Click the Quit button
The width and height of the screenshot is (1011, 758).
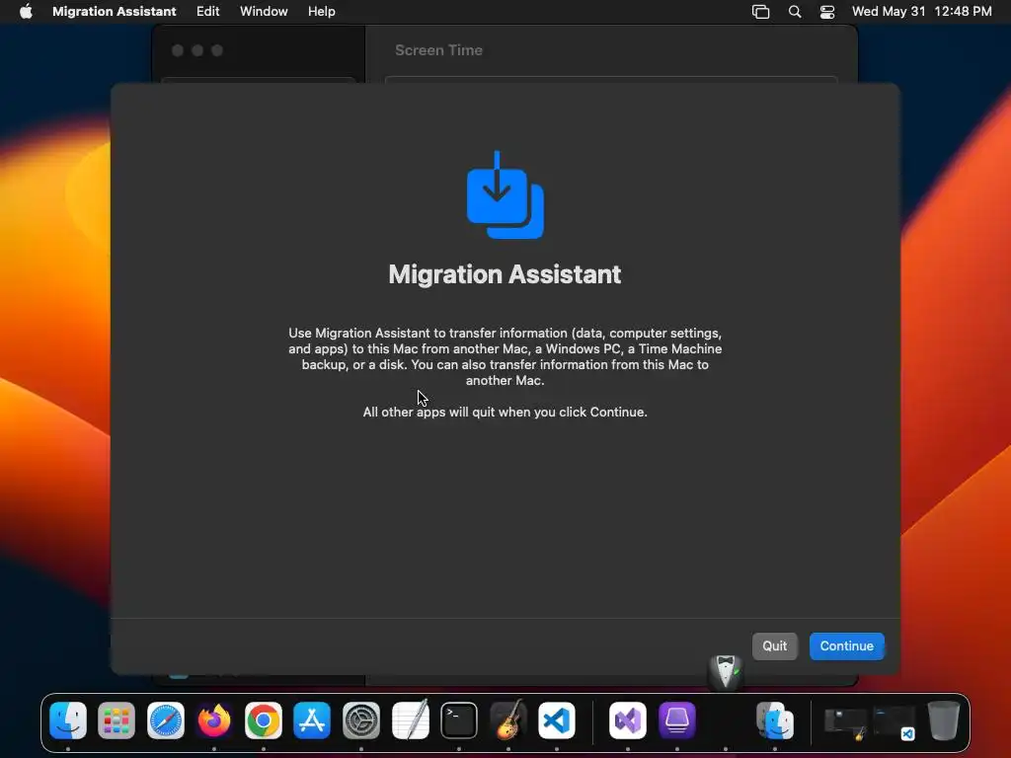pos(774,645)
